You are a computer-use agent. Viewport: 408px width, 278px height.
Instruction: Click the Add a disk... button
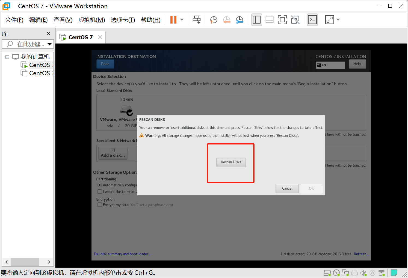click(113, 153)
